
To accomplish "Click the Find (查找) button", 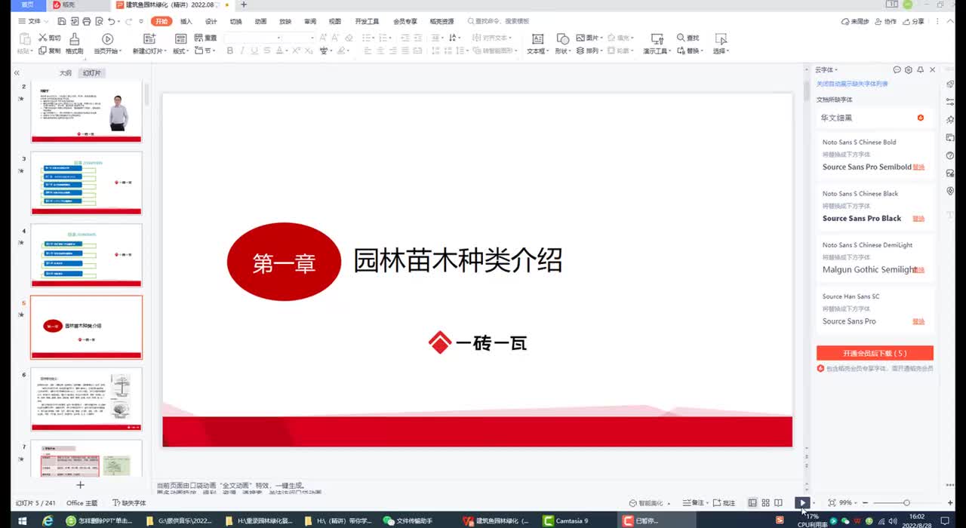I will point(688,38).
